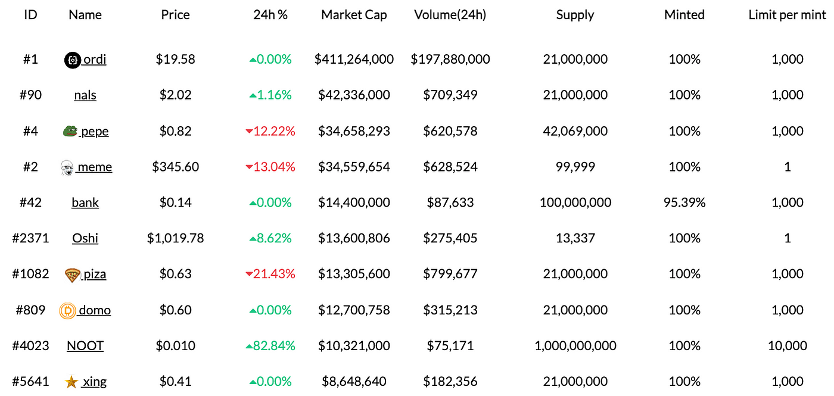Click the meme token face icon
Screen dimensions: 834x396
point(67,167)
